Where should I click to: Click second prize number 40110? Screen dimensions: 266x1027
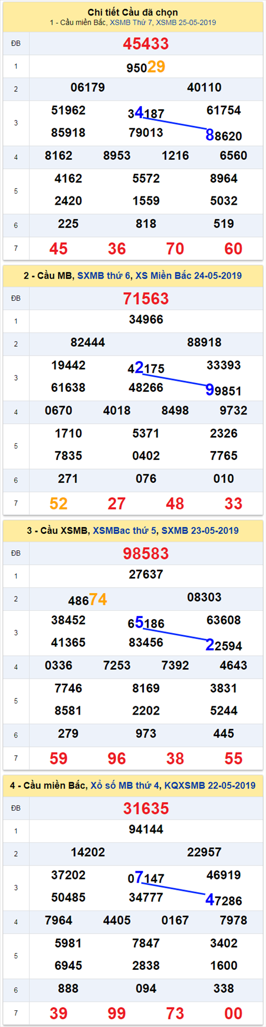click(x=204, y=88)
